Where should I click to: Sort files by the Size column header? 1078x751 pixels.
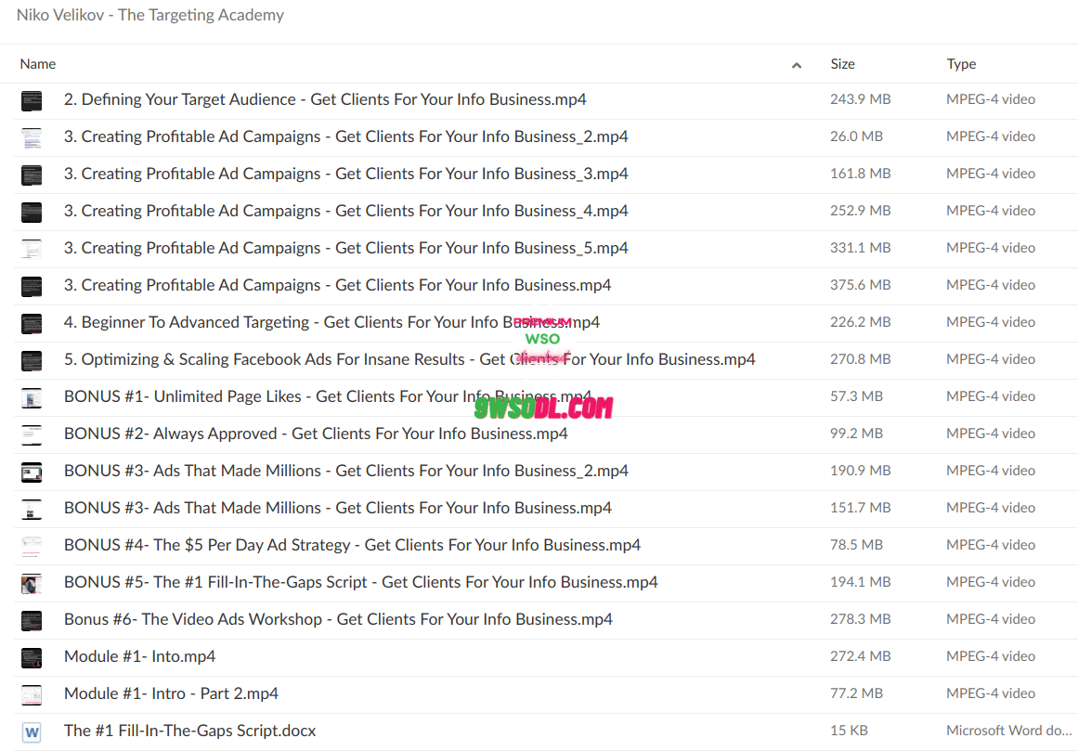point(842,64)
